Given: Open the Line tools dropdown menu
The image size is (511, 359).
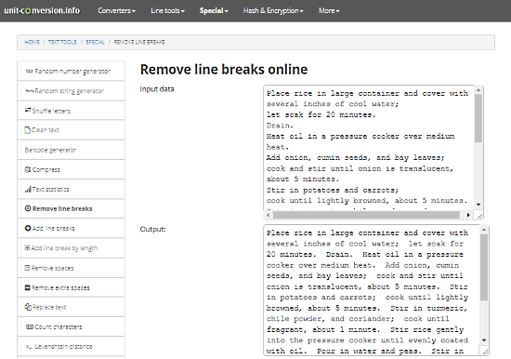Looking at the screenshot, I should click(167, 11).
